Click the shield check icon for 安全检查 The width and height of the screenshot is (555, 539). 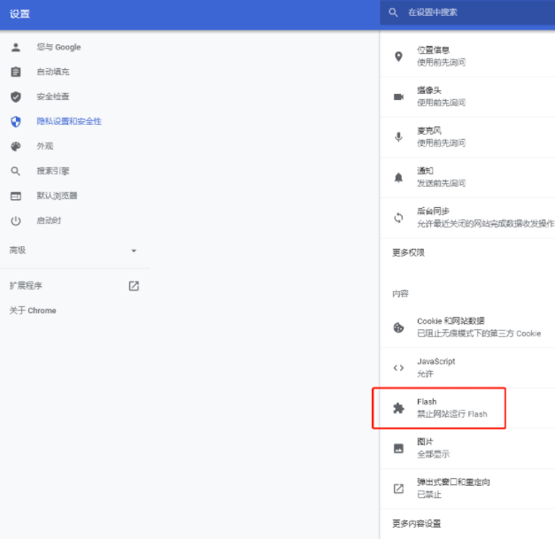point(16,96)
